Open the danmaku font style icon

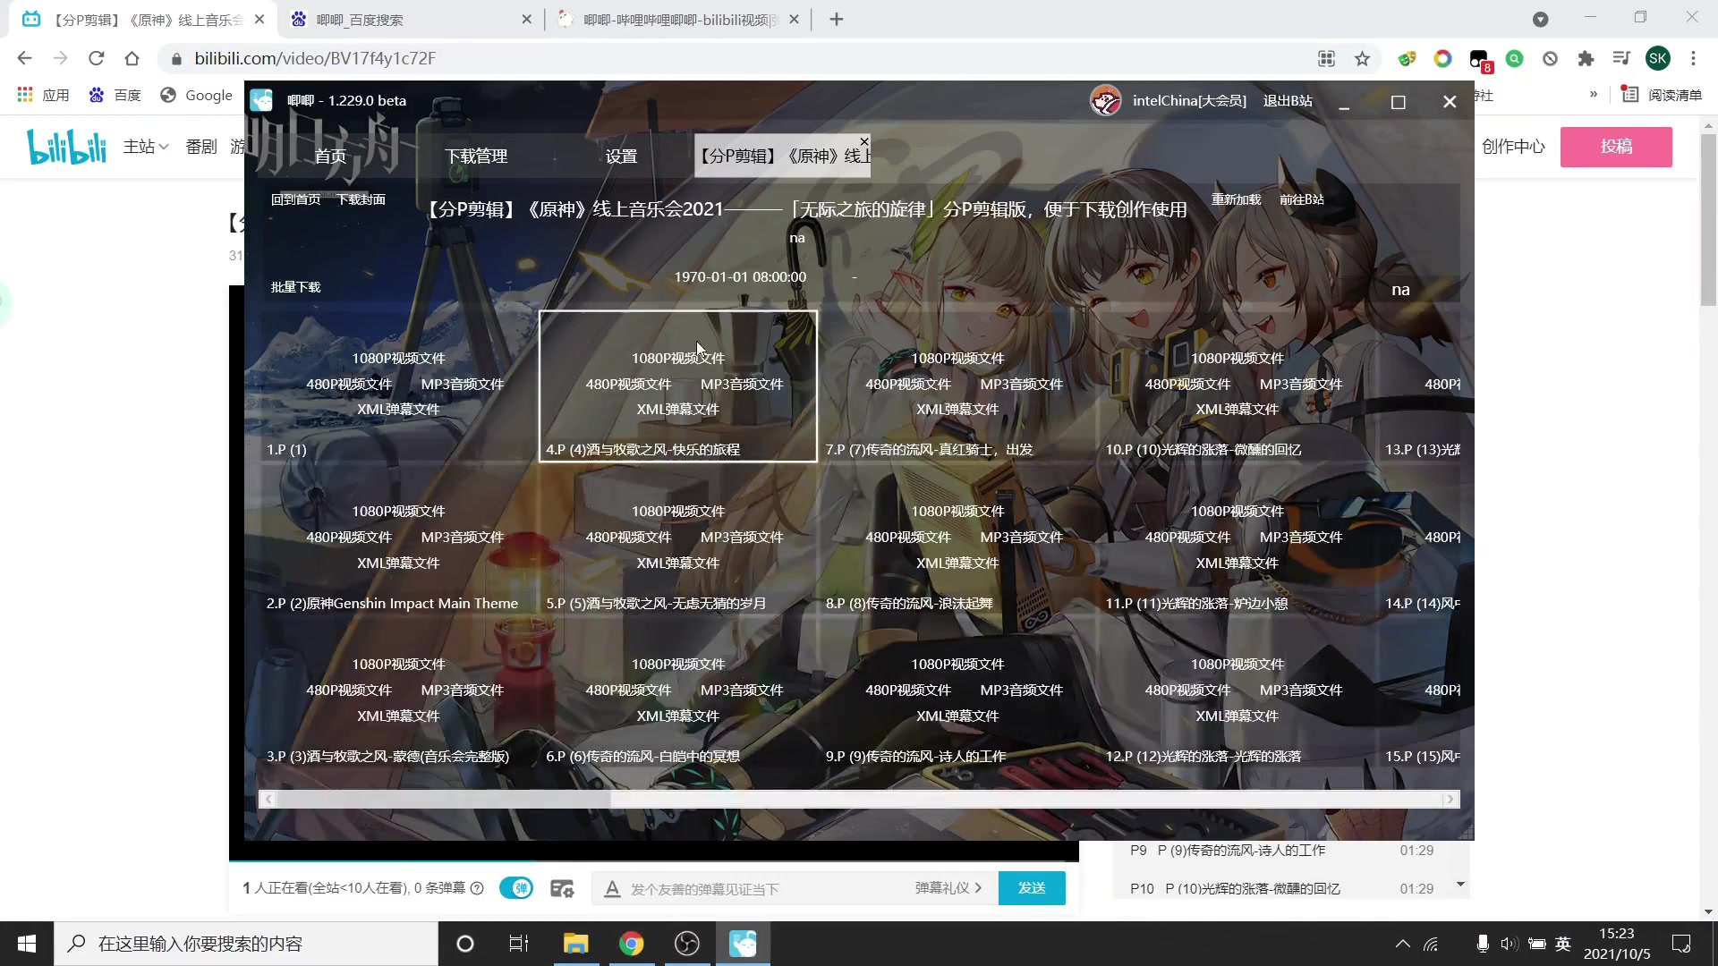coord(612,889)
